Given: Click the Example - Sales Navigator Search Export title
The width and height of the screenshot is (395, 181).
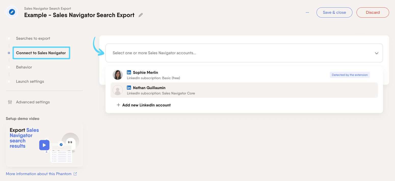Looking at the screenshot, I should click(79, 15).
